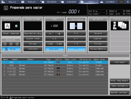The image size is (131, 99).
Task: Open Conf. papel settings
Action: [x=120, y=62]
